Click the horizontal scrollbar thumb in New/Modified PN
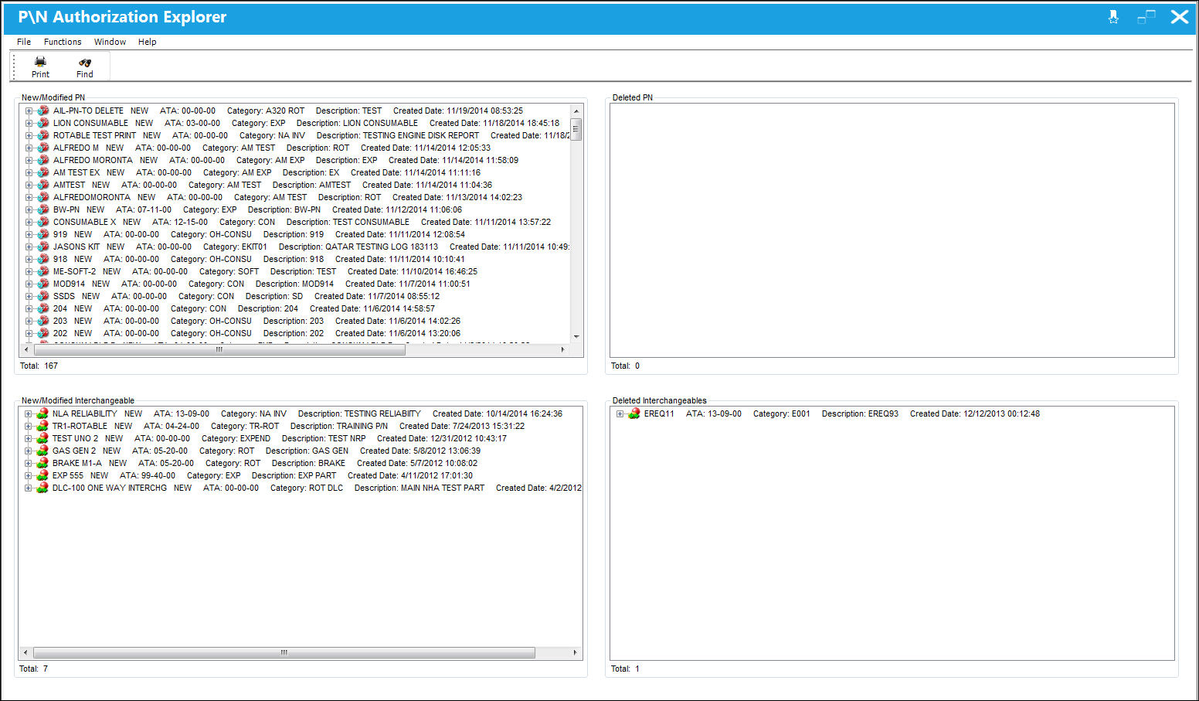This screenshot has height=701, width=1199. coord(219,349)
